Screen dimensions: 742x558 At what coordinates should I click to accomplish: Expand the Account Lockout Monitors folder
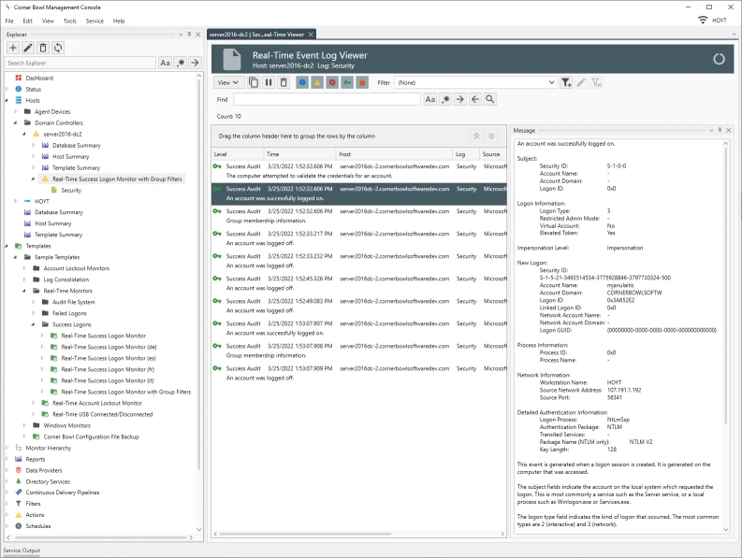pyautogui.click(x=24, y=268)
